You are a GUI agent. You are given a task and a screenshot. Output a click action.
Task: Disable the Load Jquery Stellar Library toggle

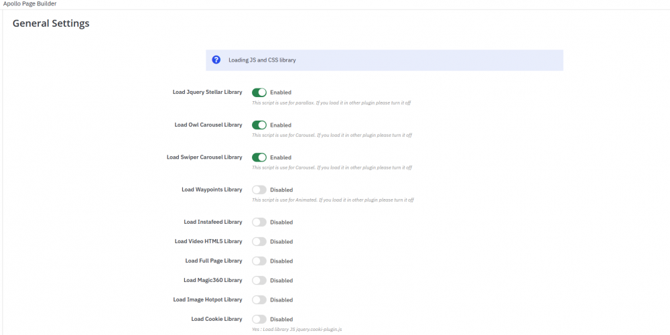[x=259, y=92]
